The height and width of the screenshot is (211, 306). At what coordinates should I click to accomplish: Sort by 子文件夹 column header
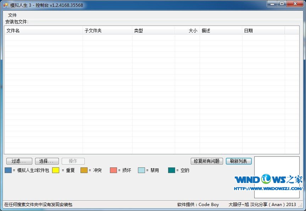(107, 31)
